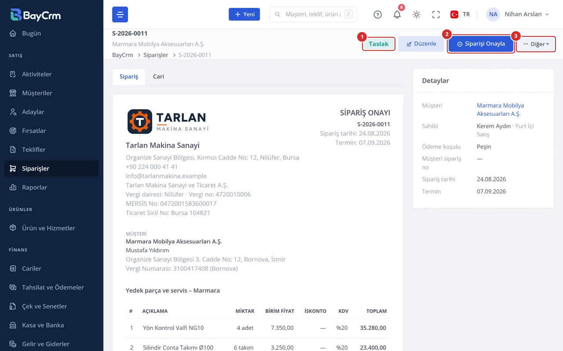Image resolution: width=563 pixels, height=351 pixels.
Task: Switch language via TR flag
Action: coord(460,14)
